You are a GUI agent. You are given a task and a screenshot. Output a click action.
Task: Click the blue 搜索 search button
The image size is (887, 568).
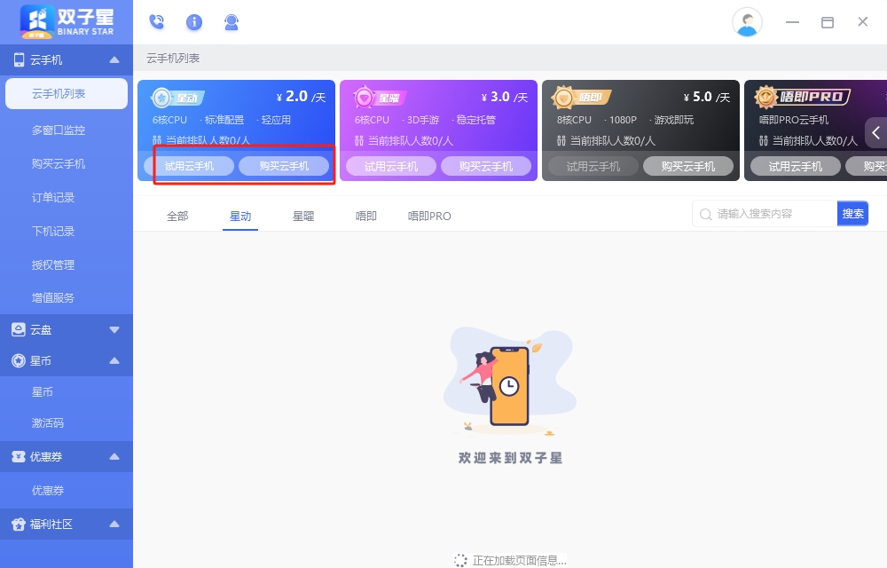click(852, 213)
